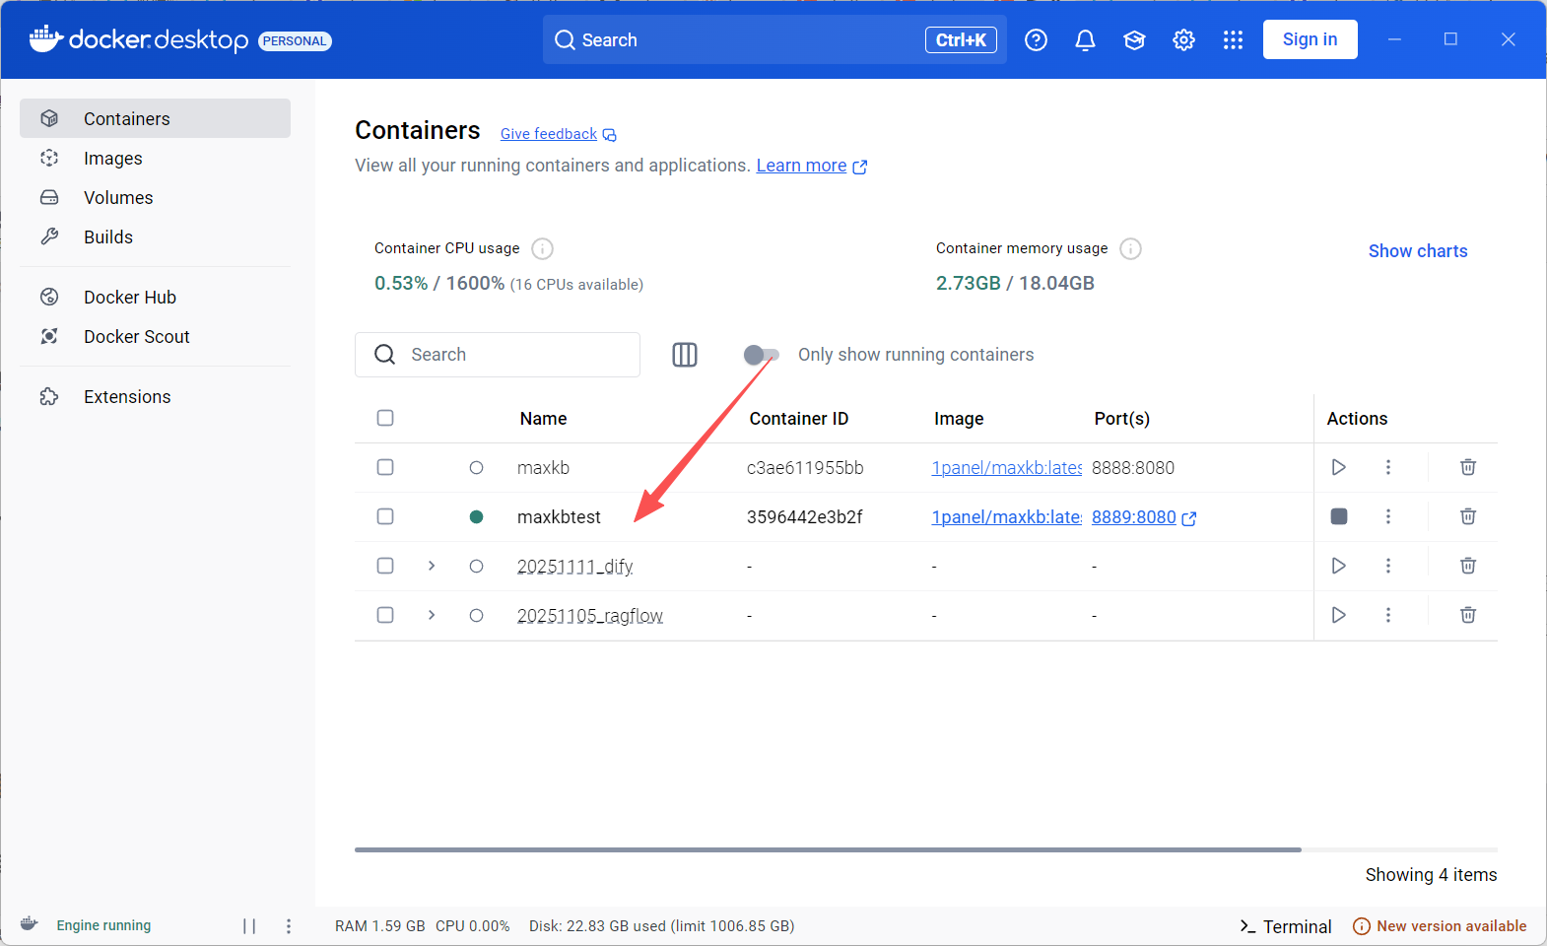This screenshot has height=946, width=1547.
Task: Delete the maxkbtest container
Action: tap(1468, 516)
